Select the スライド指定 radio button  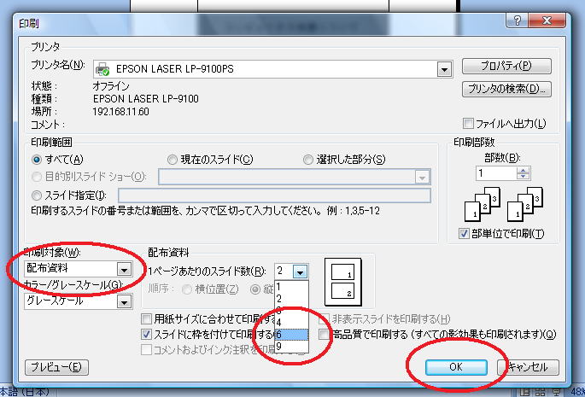pos(37,196)
